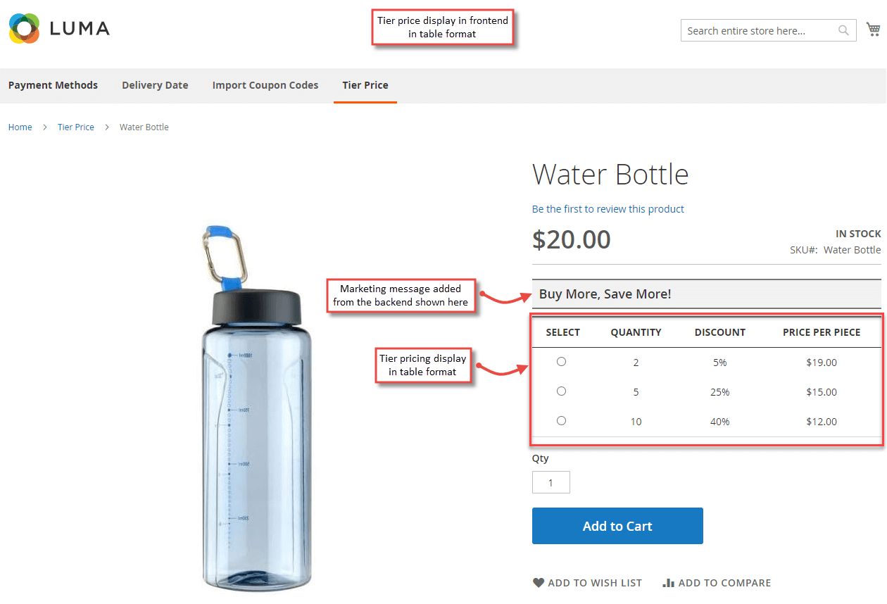Select the radio button for the quantity 2 tier
The image size is (887, 604).
click(561, 361)
